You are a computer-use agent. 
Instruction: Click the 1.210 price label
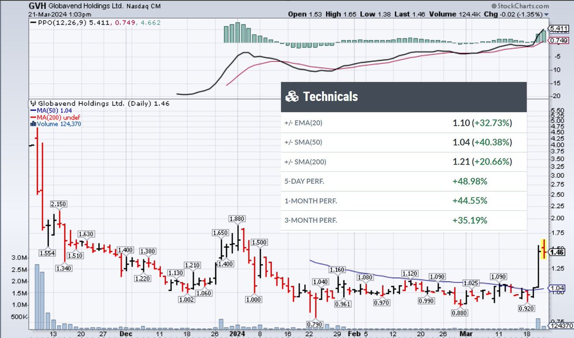pyautogui.click(x=192, y=265)
